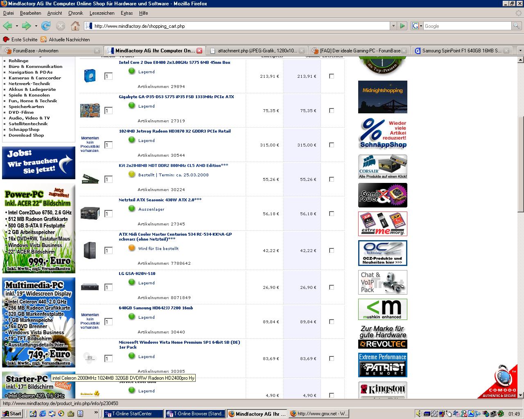
Task: Go back with the browser back arrow
Action: tap(7, 26)
